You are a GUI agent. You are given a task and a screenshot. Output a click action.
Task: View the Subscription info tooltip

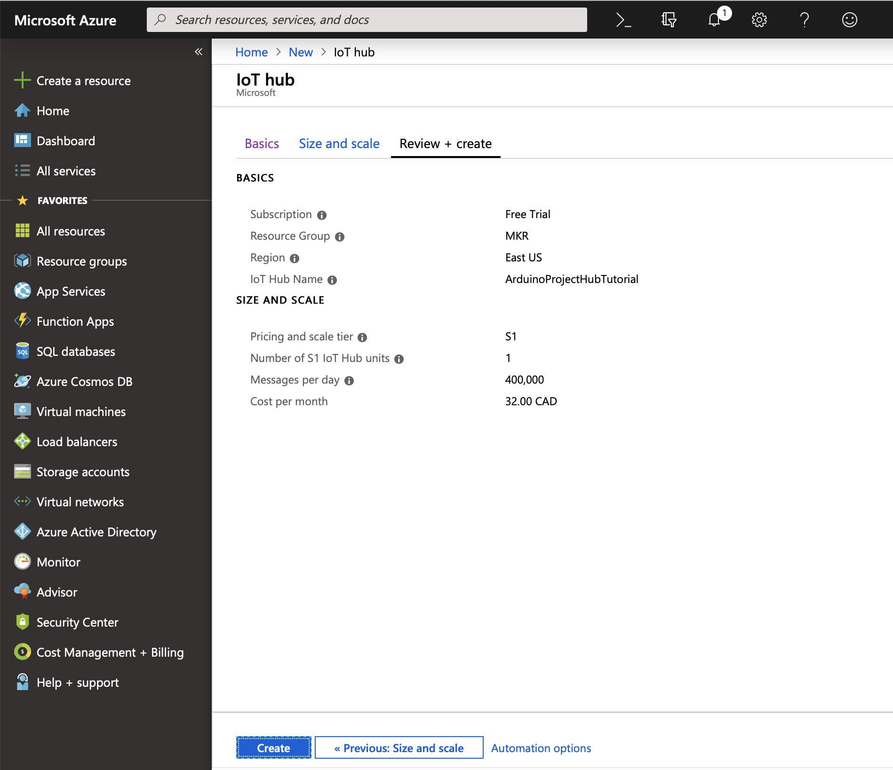click(321, 215)
